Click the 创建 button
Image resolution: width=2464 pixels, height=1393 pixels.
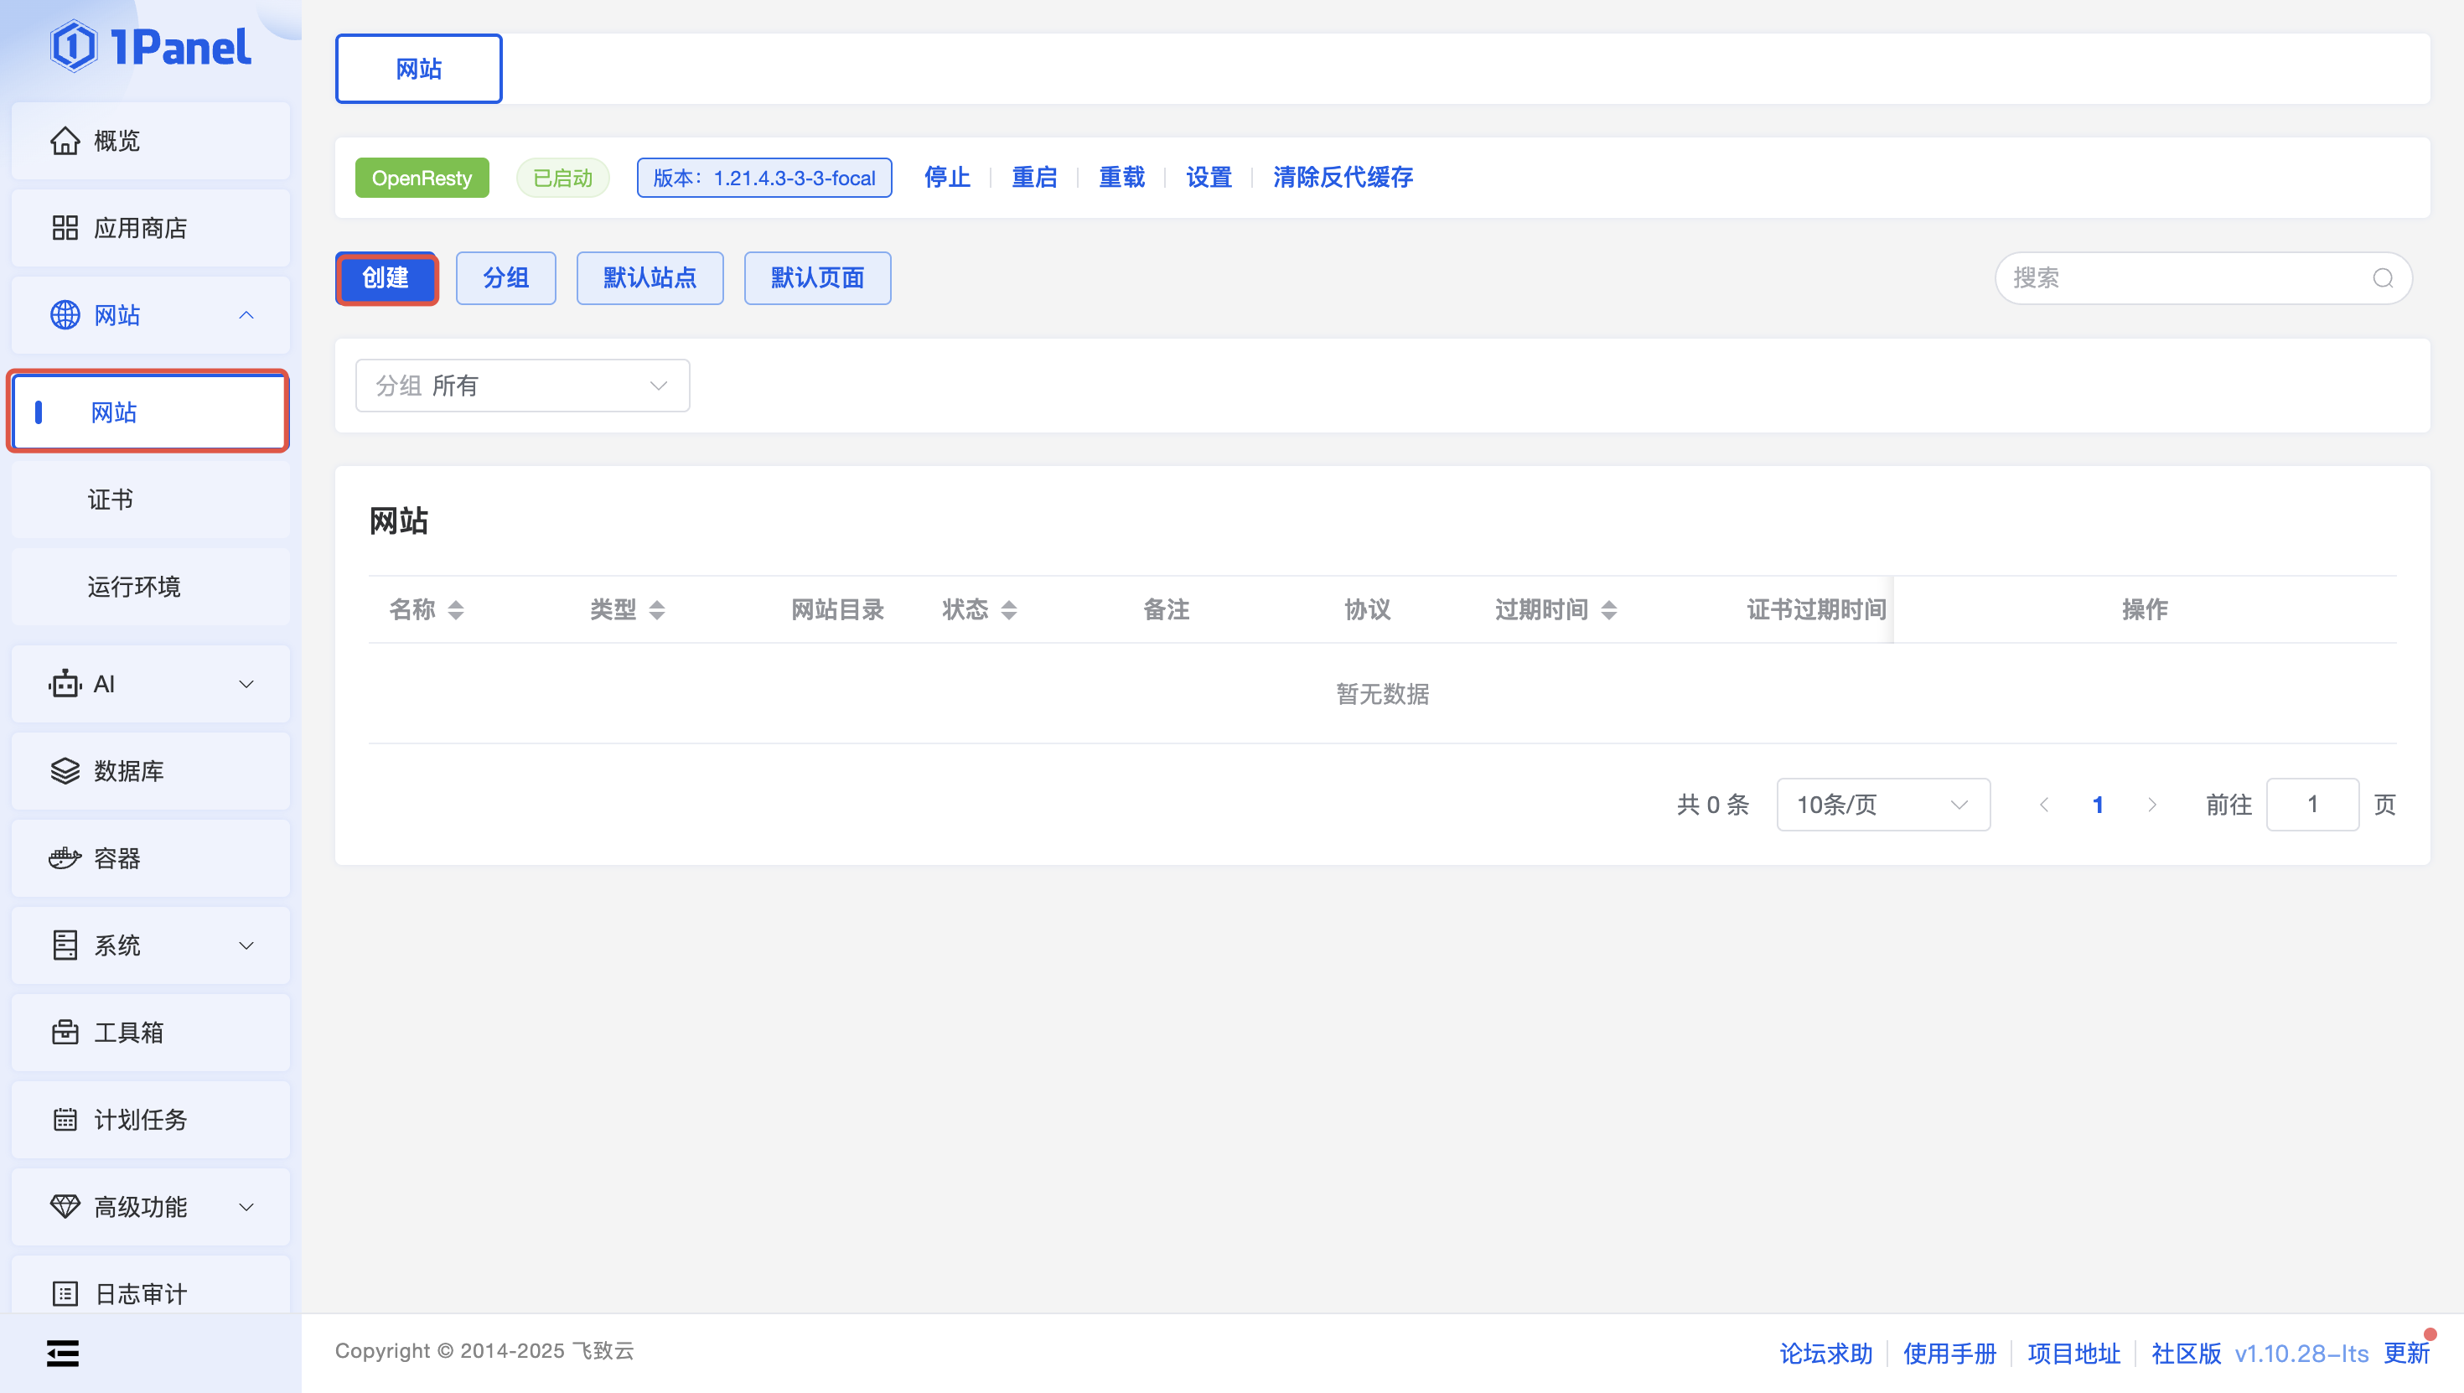(386, 278)
